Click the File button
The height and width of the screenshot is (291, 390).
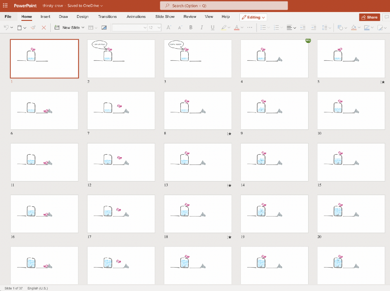click(8, 17)
